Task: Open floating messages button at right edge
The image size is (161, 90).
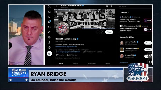Action: click(x=150, y=62)
